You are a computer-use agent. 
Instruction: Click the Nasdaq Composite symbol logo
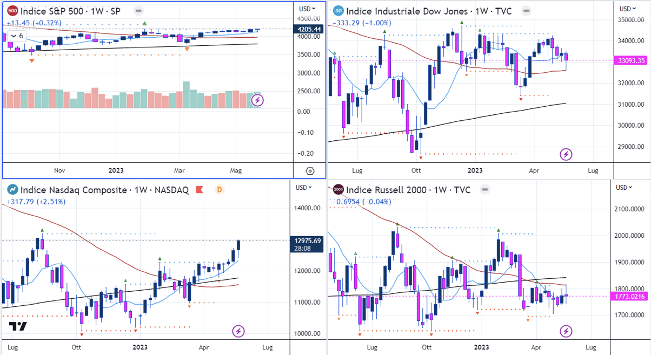(x=12, y=190)
